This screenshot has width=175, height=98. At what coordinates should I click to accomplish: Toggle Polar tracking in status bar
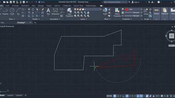pyautogui.click(x=127, y=96)
